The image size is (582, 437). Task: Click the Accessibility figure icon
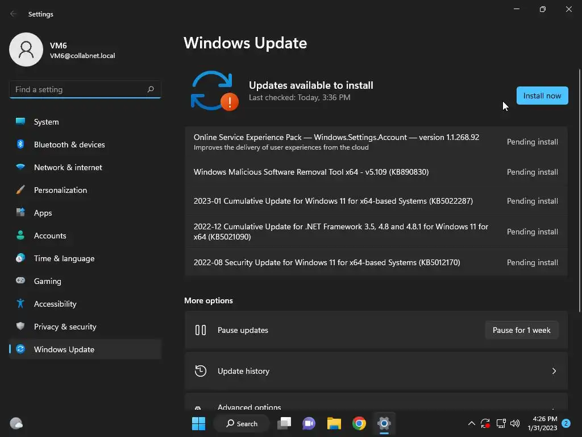(x=20, y=304)
